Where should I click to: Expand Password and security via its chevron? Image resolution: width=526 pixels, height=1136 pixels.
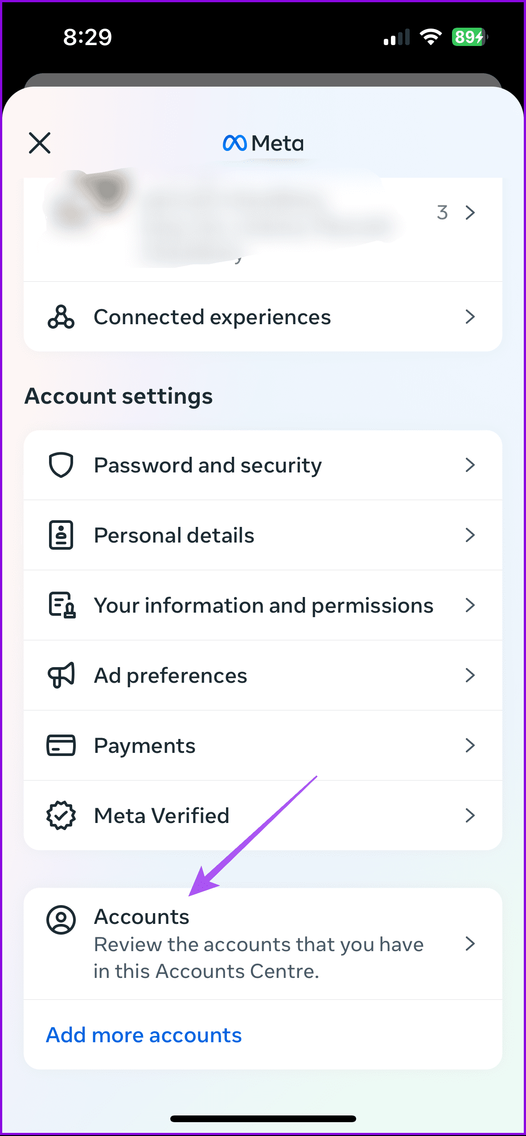470,465
